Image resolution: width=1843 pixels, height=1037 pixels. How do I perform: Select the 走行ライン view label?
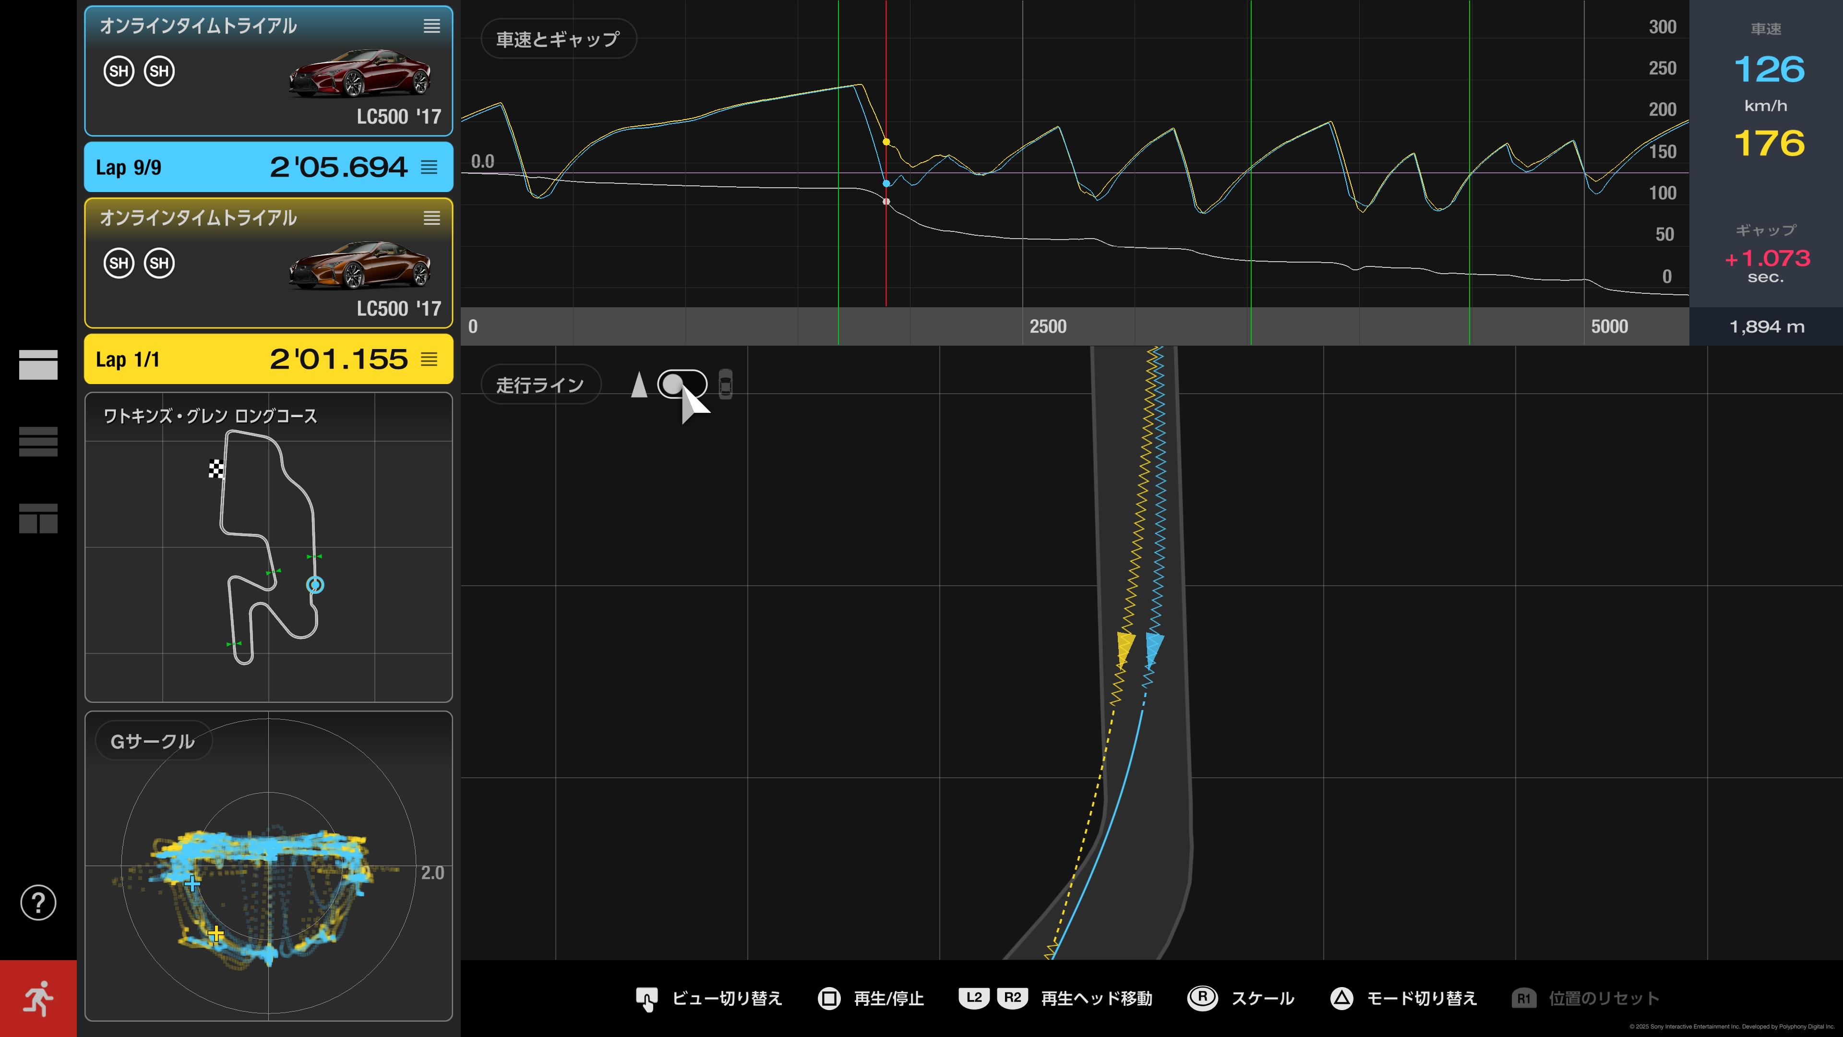540,385
